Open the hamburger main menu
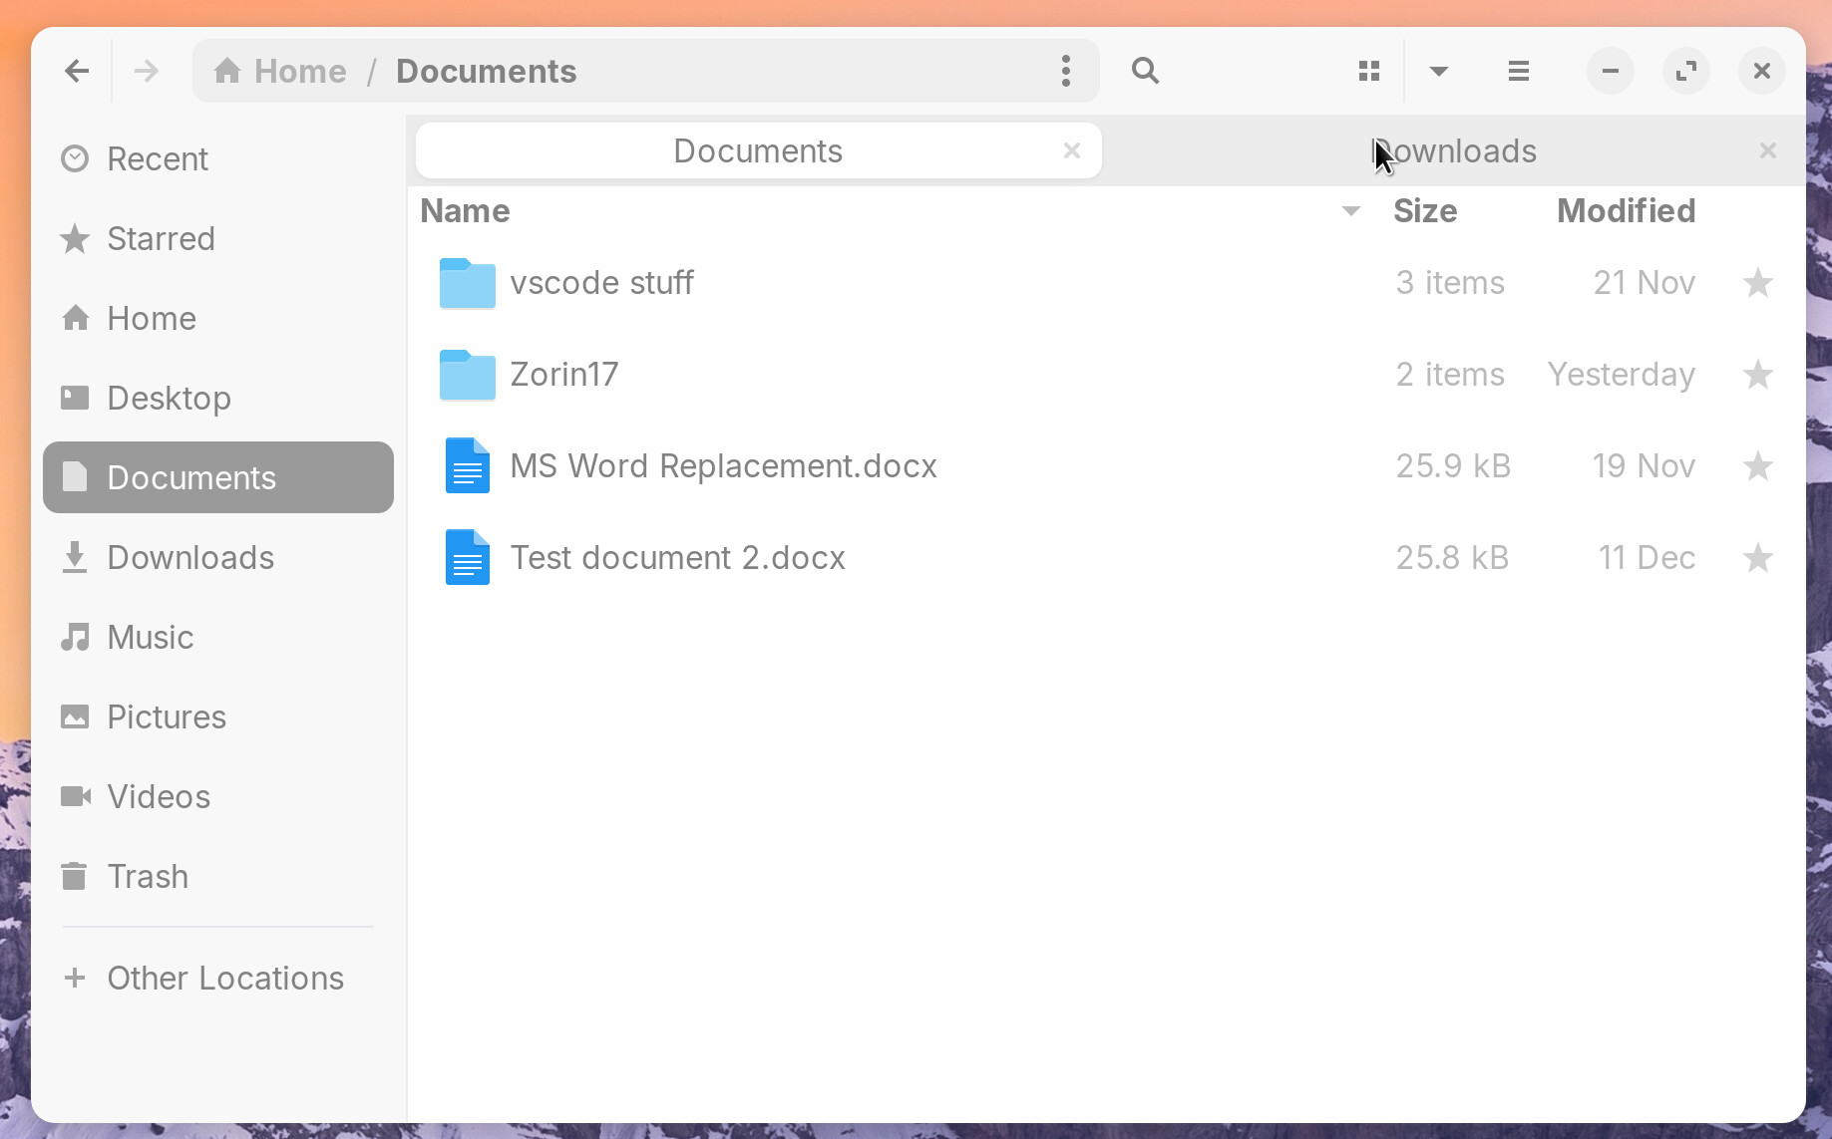This screenshot has width=1832, height=1139. point(1518,71)
